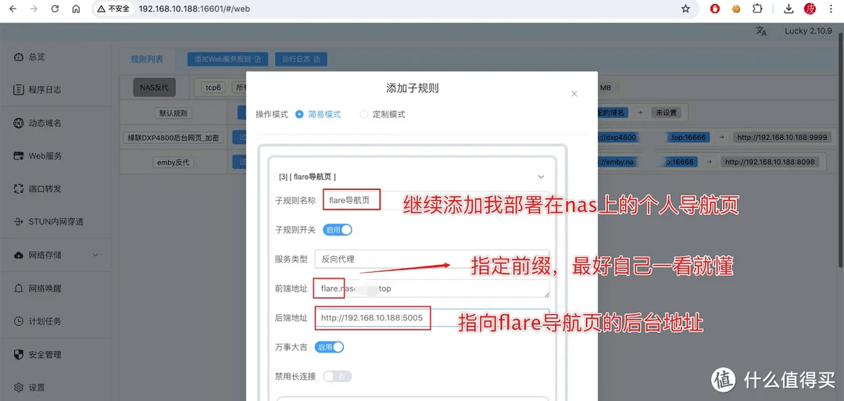Switch to the 规则列表 tab
844x401 pixels.
click(147, 59)
